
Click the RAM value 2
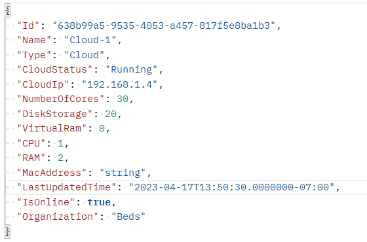click(60, 158)
